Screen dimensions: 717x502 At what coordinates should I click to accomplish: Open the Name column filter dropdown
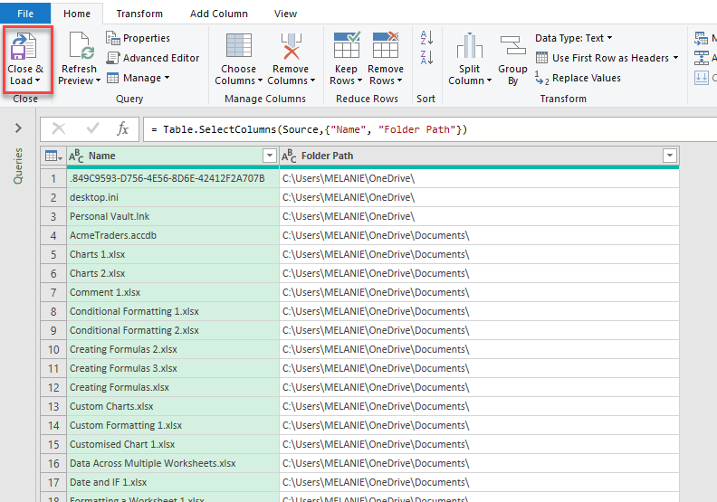pos(269,156)
